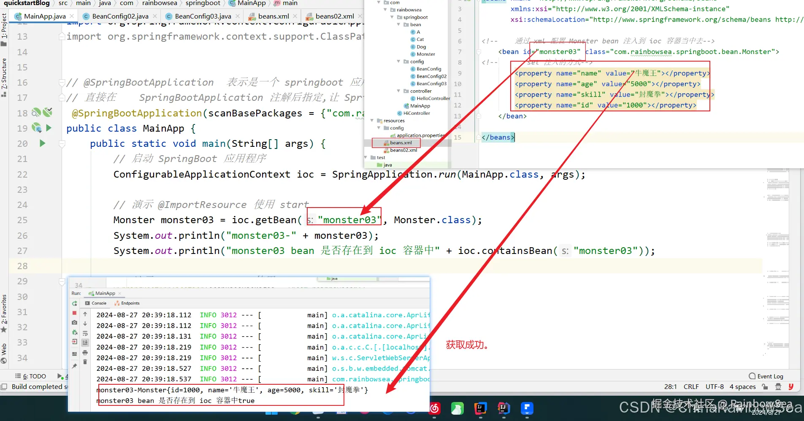Click the tool window quick-access icon in status bar
This screenshot has width=804, height=421.
pyautogui.click(x=4, y=386)
